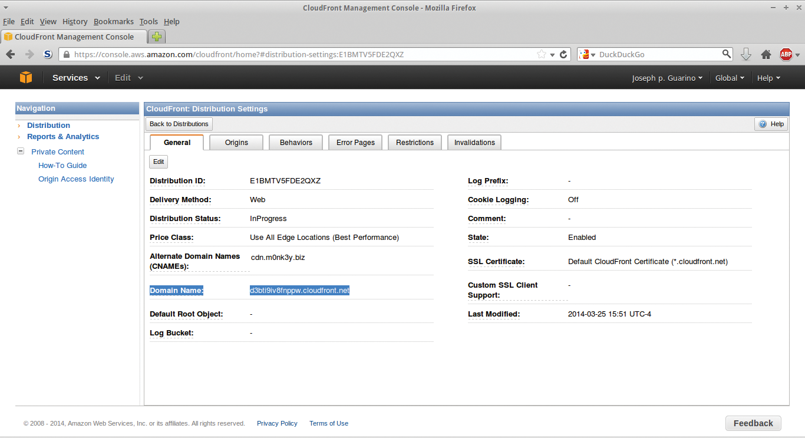Open the Tools menu
The height and width of the screenshot is (438, 805).
pyautogui.click(x=149, y=21)
